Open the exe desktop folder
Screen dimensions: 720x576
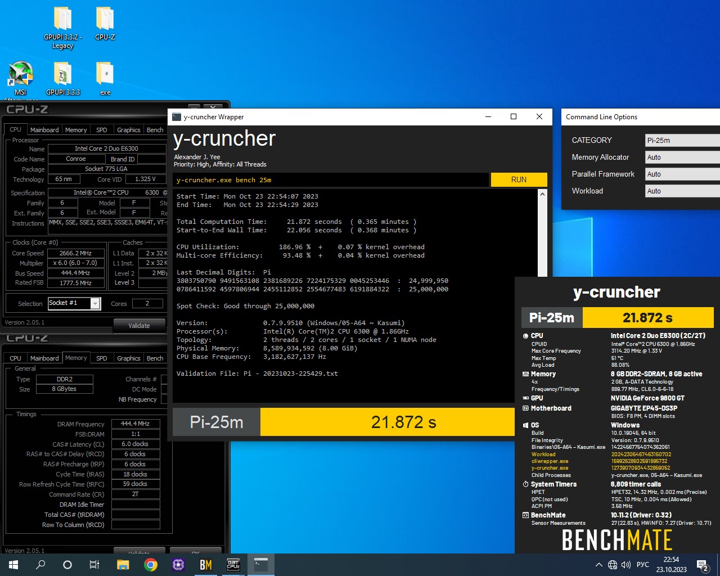point(105,79)
